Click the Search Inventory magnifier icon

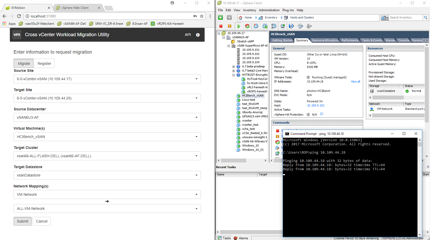pos(426,18)
